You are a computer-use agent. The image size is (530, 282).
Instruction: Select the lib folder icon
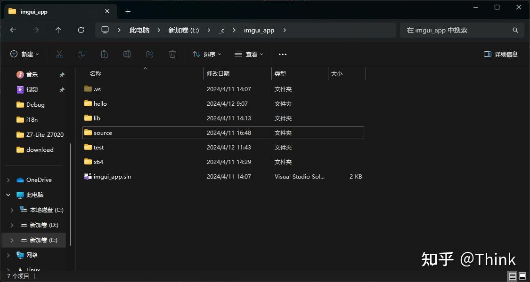click(x=88, y=117)
